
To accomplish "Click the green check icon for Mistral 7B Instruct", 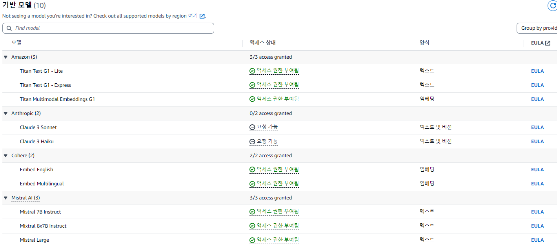I will pos(252,212).
